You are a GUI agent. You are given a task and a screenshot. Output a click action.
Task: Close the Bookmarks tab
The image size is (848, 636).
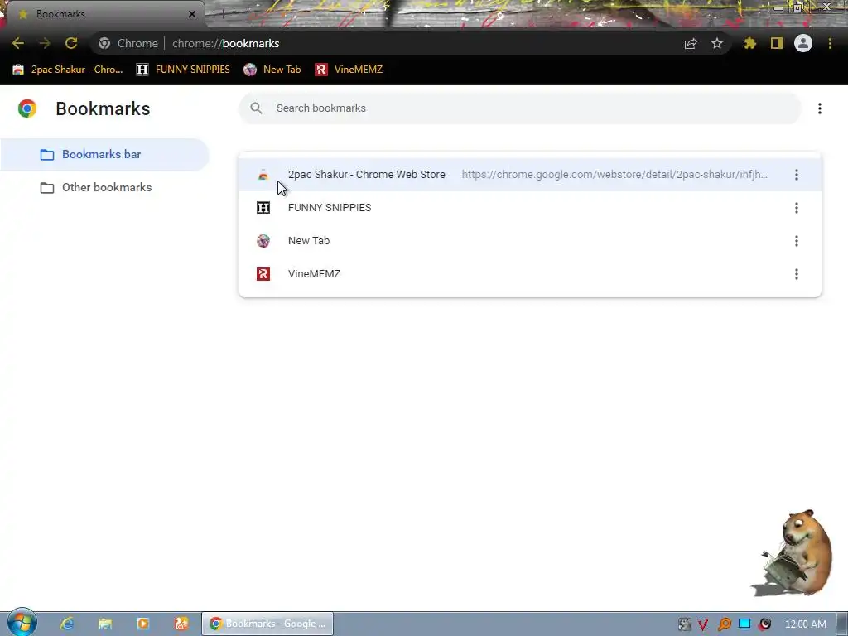[x=192, y=14]
